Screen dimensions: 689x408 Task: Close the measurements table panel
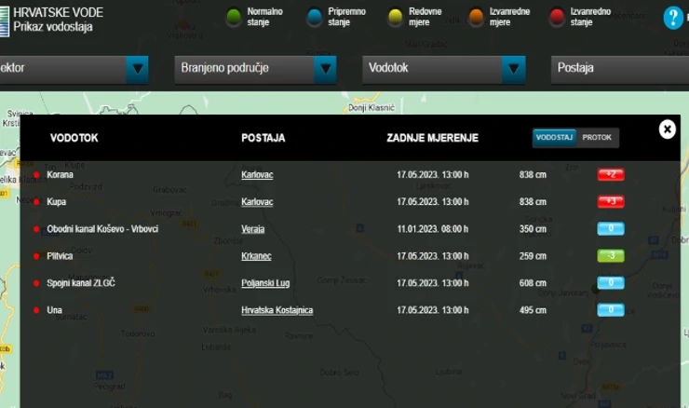(x=667, y=129)
